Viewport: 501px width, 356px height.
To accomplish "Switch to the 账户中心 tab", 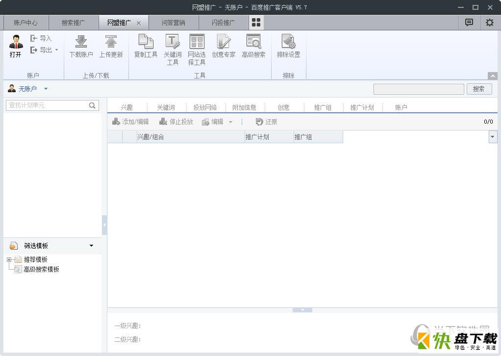I will pos(25,23).
